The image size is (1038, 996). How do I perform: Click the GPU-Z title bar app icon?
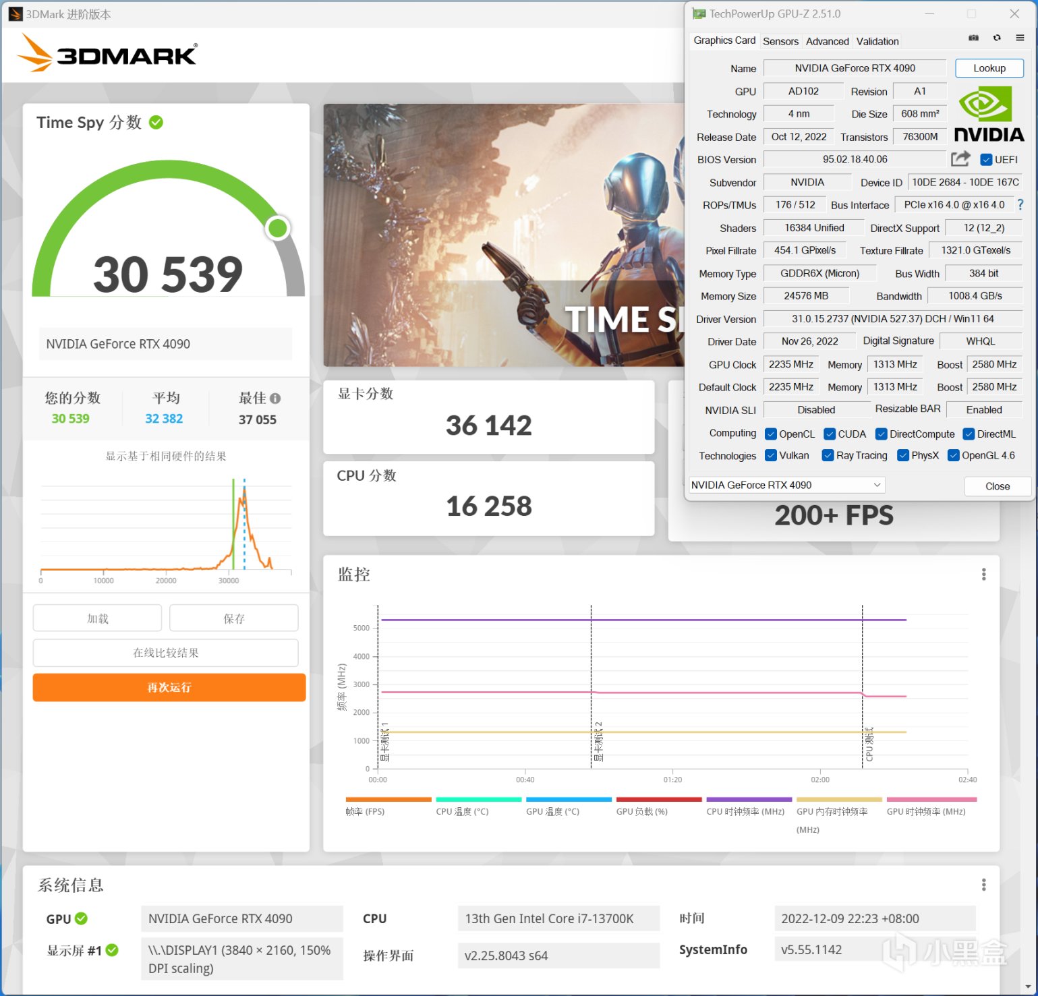699,13
